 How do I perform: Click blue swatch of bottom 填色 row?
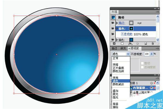(x=131, y=40)
